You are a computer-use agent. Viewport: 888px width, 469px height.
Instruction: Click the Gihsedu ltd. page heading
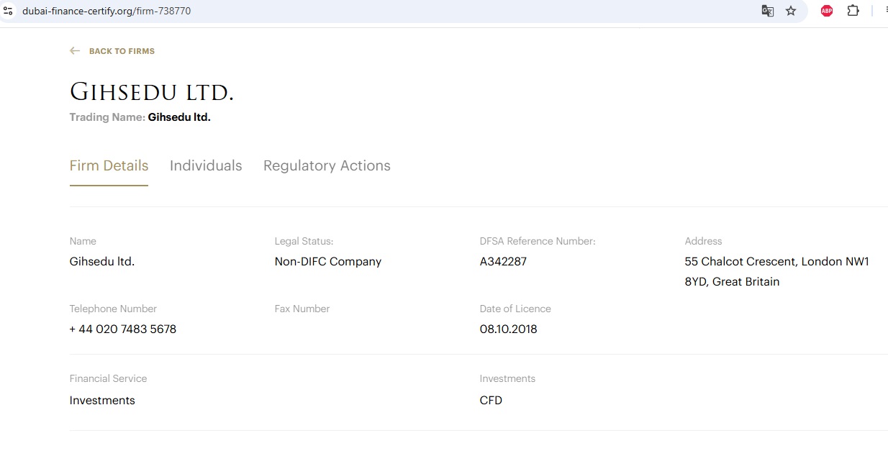(152, 93)
